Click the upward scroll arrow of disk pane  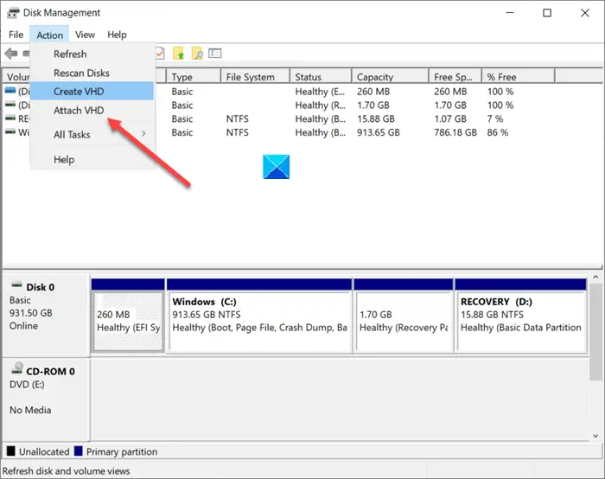[x=595, y=278]
